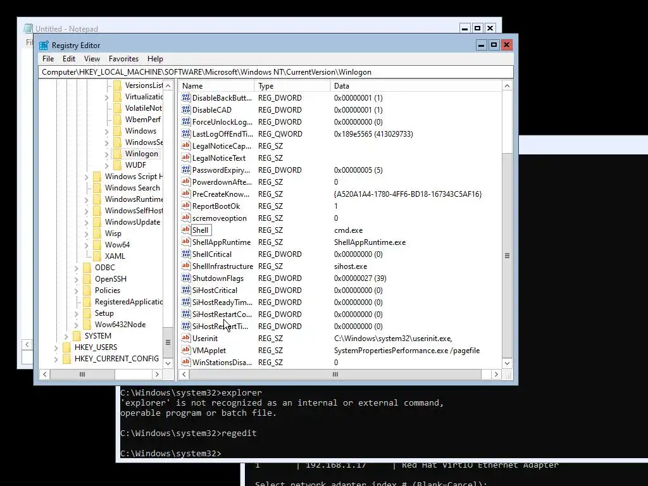Click the values pane vertical scrollbar thumb
This screenshot has height=486, width=648.
(507, 256)
